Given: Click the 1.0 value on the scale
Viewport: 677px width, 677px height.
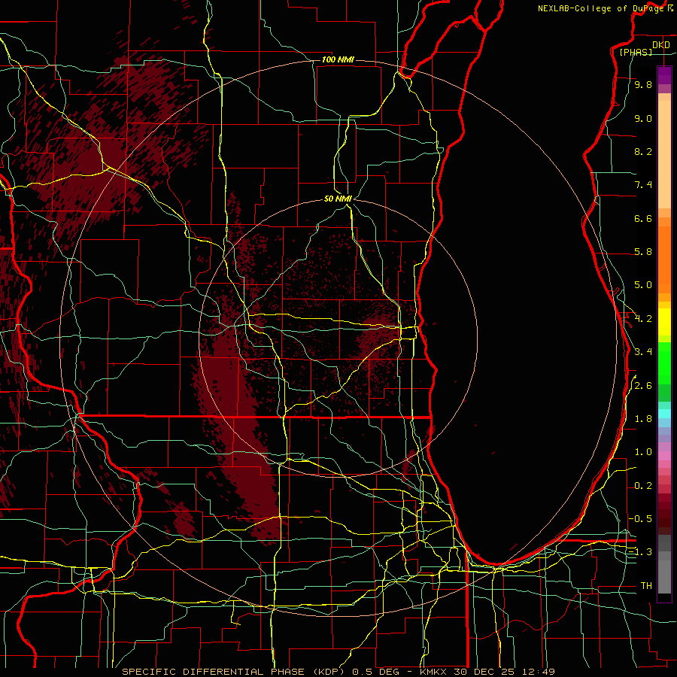Looking at the screenshot, I should (643, 452).
